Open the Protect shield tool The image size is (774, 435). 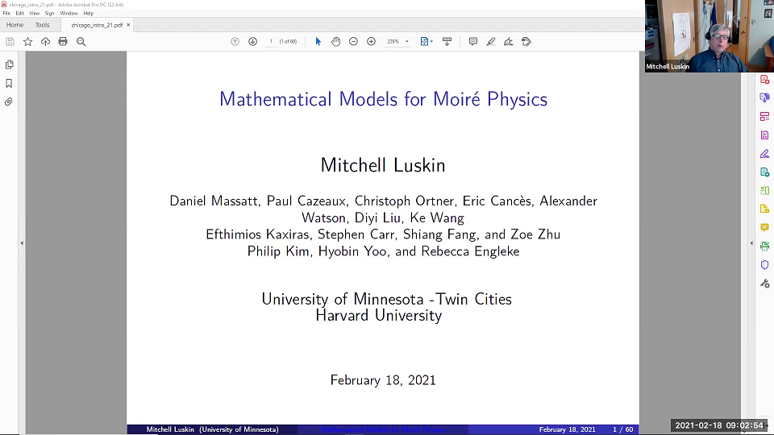(x=764, y=265)
